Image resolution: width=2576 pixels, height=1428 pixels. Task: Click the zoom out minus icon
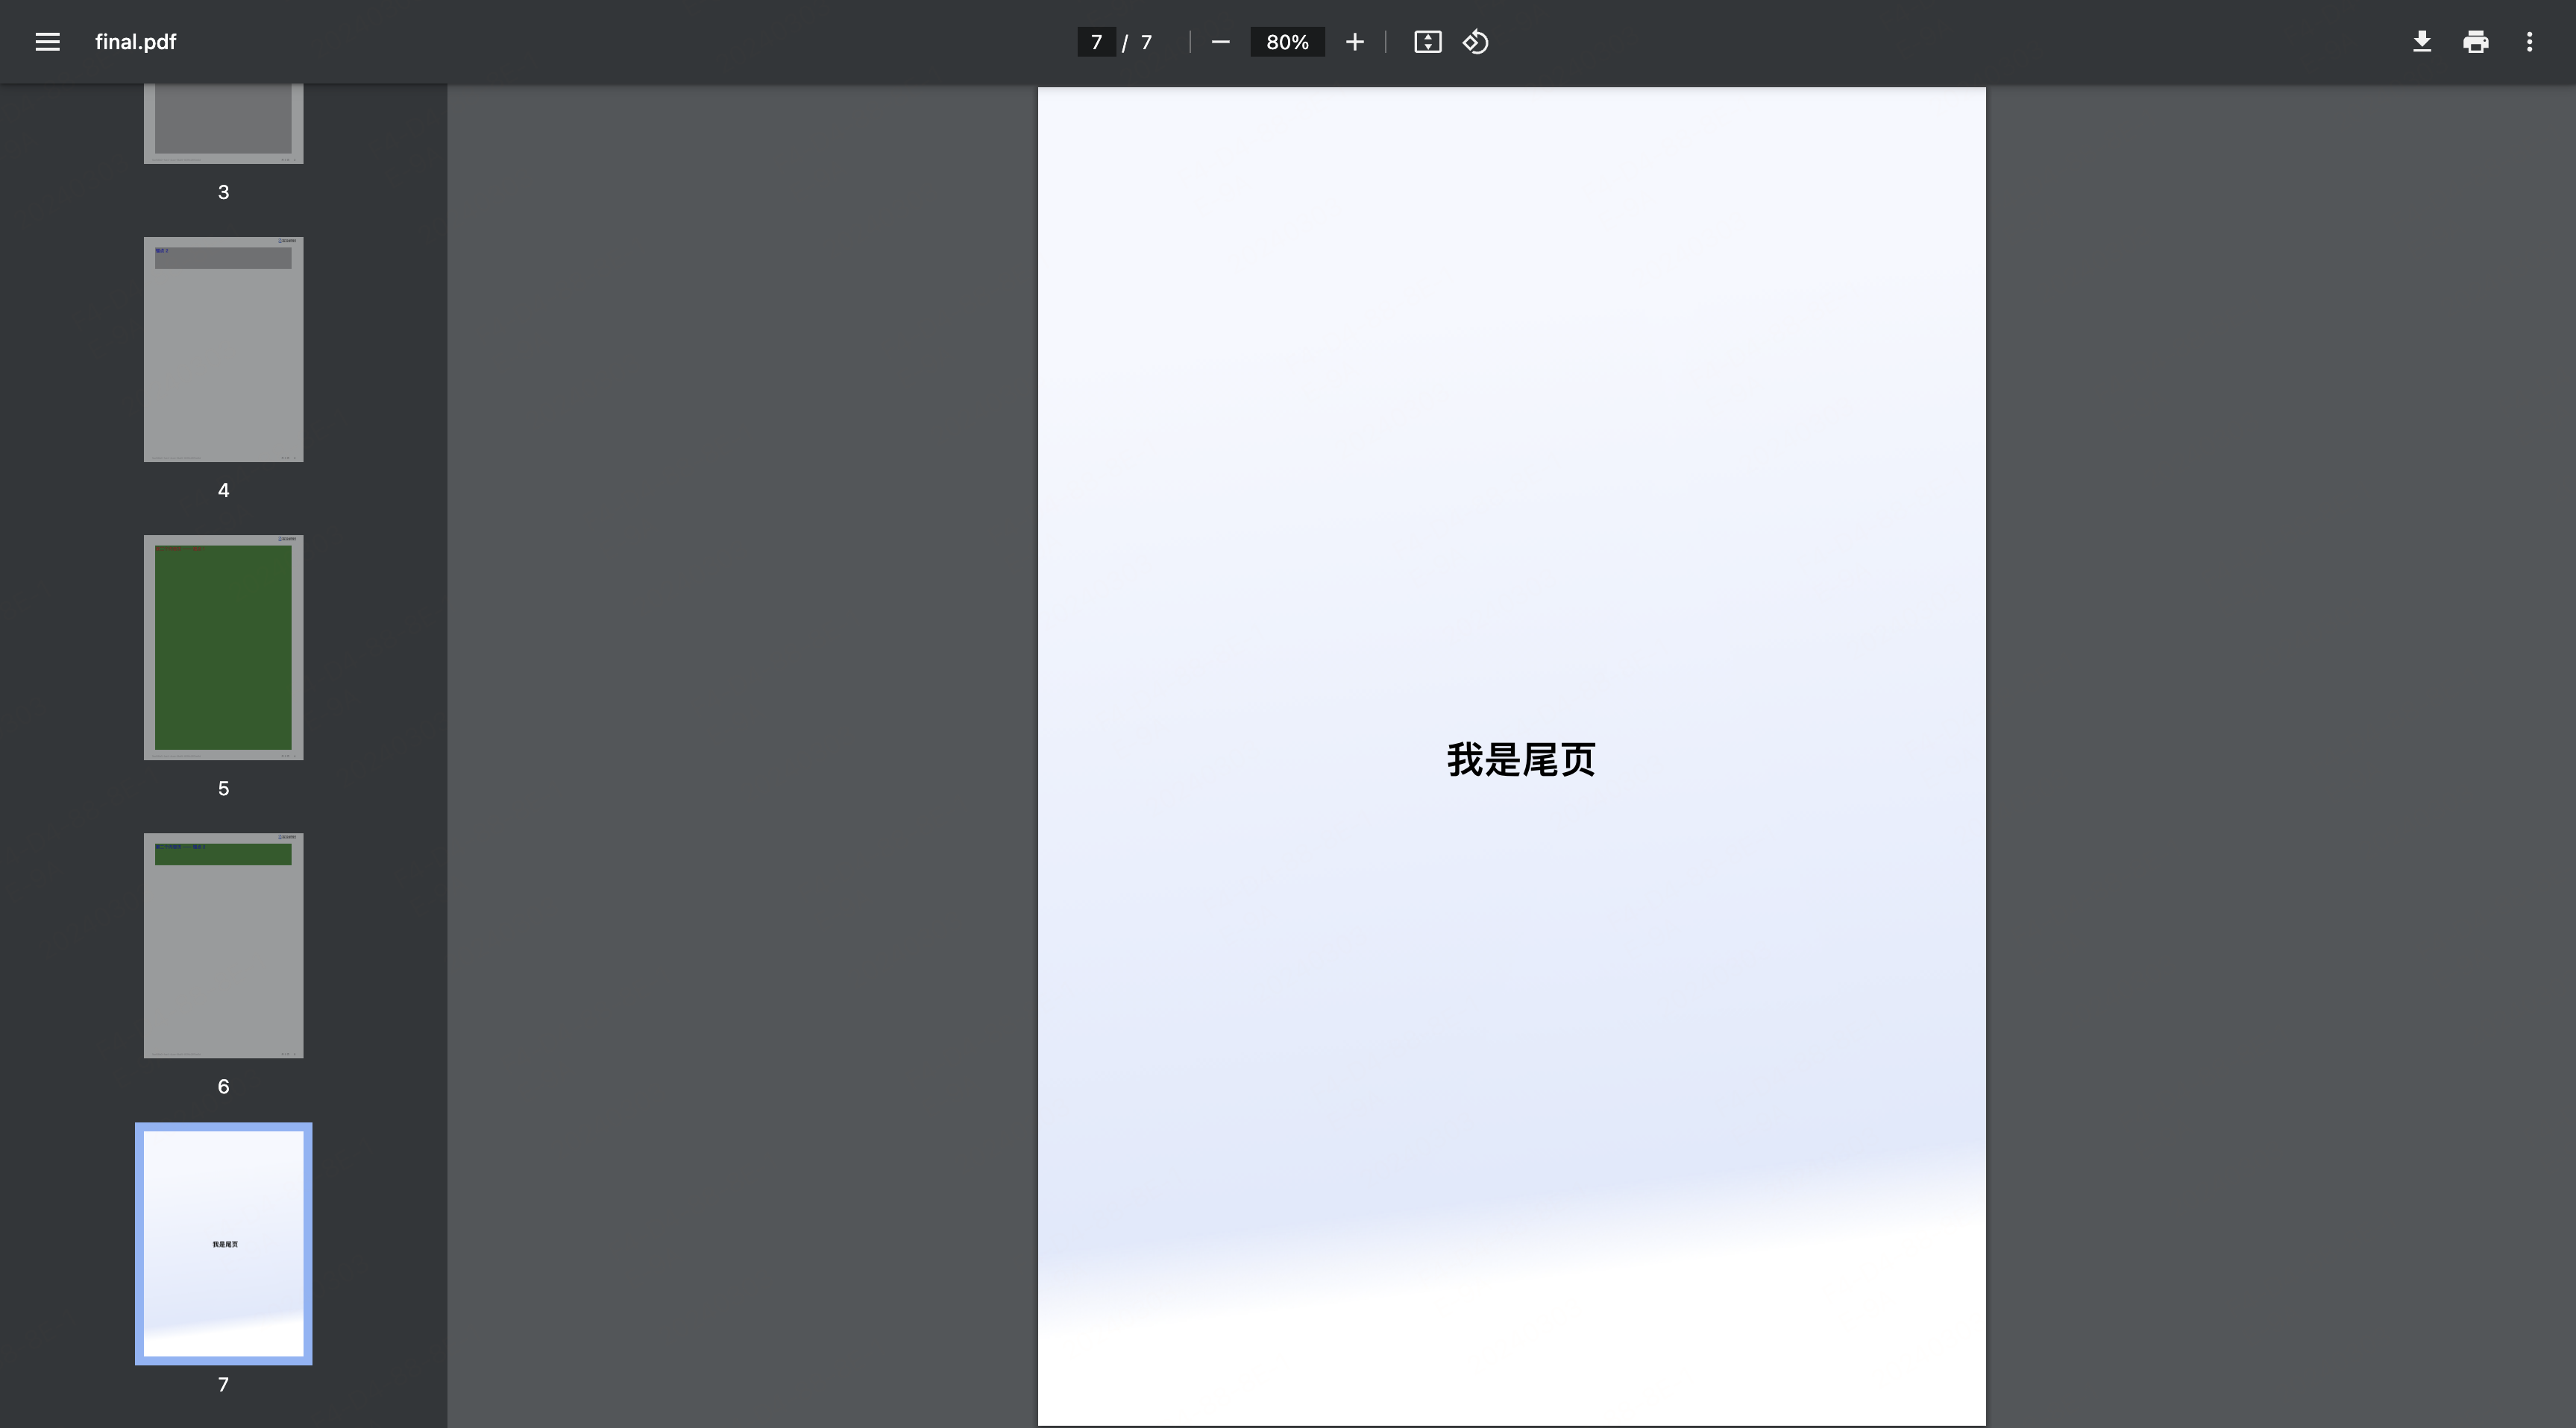pos(1220,42)
